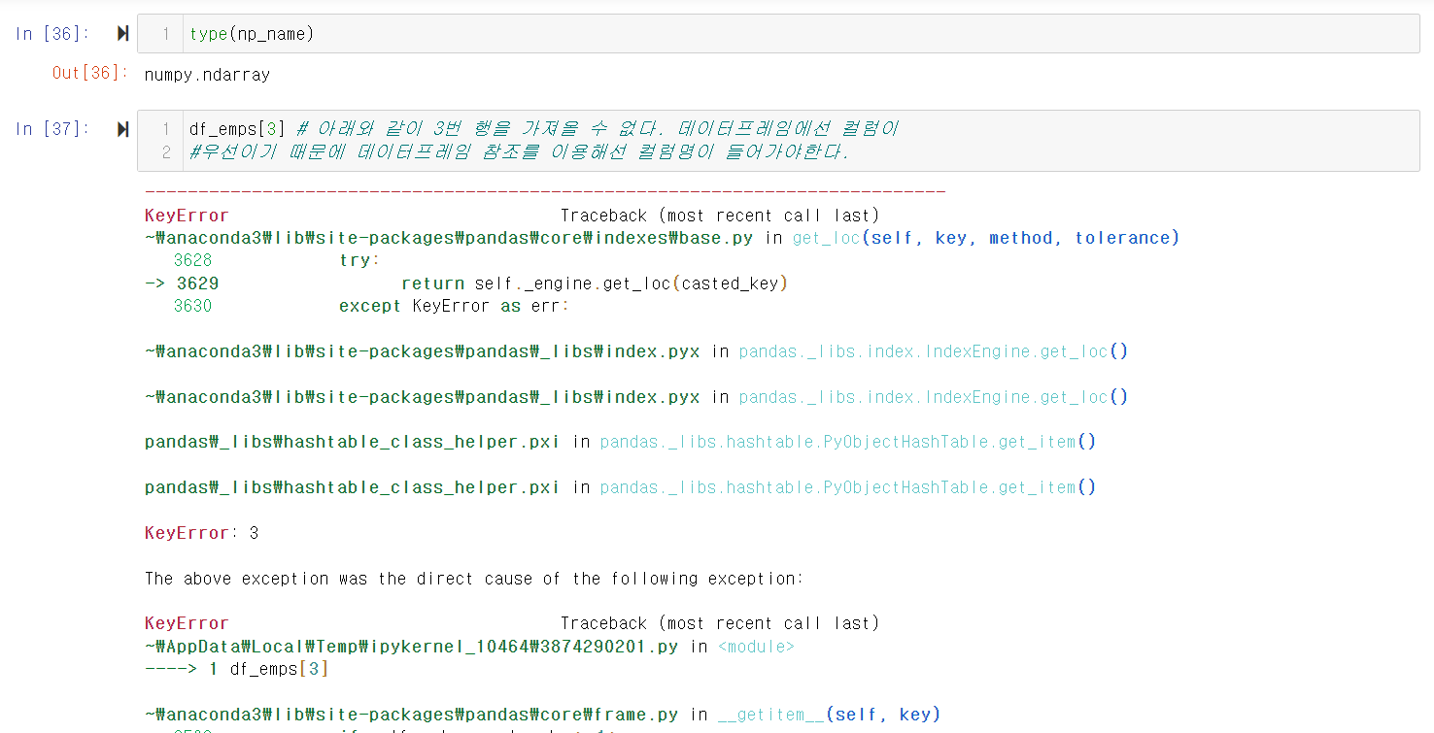1434x733 pixels.
Task: Click the second index.pyx IndexEngine.get_loc() line
Action: [x=636, y=397]
